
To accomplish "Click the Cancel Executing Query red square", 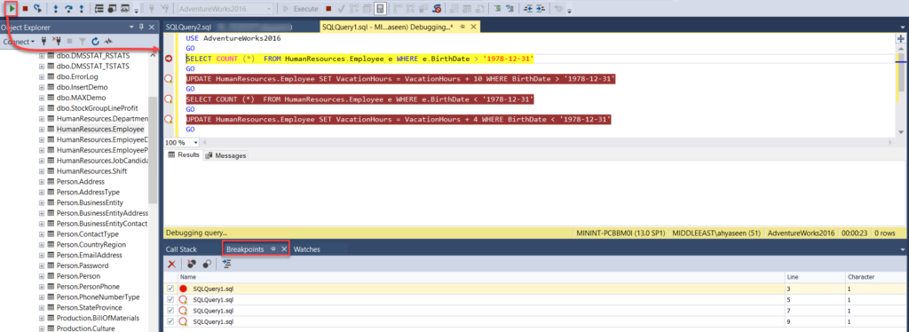I will click(x=328, y=9).
